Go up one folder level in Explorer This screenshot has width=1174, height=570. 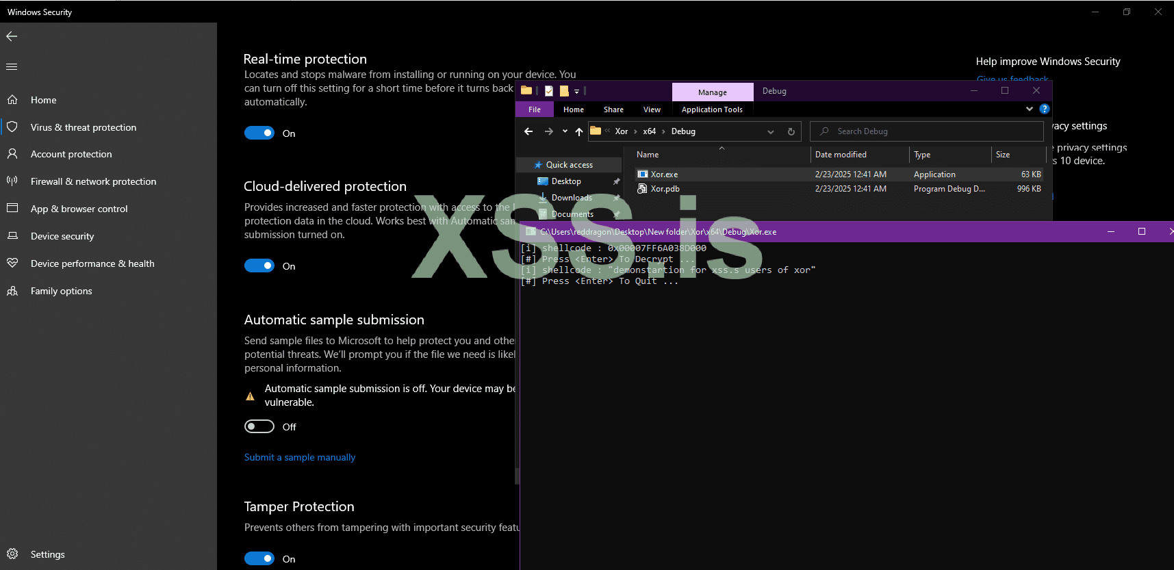pos(579,131)
